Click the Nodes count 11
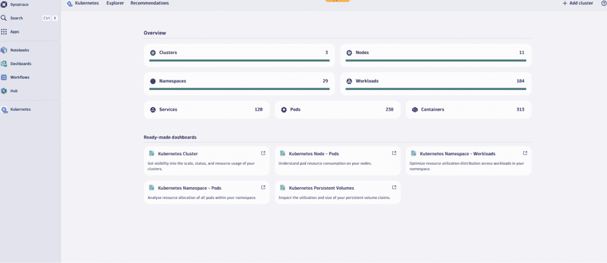The image size is (607, 263). coord(522,53)
